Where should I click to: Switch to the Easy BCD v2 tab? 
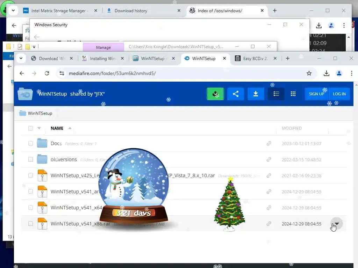[255, 59]
